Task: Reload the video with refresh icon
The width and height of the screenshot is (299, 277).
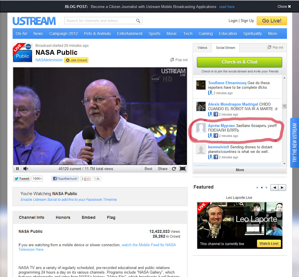Action: click(x=174, y=169)
